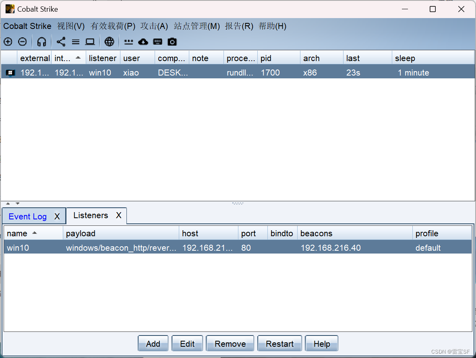This screenshot has width=476, height=358.
Task: Click the Remove listener button
Action: (230, 344)
